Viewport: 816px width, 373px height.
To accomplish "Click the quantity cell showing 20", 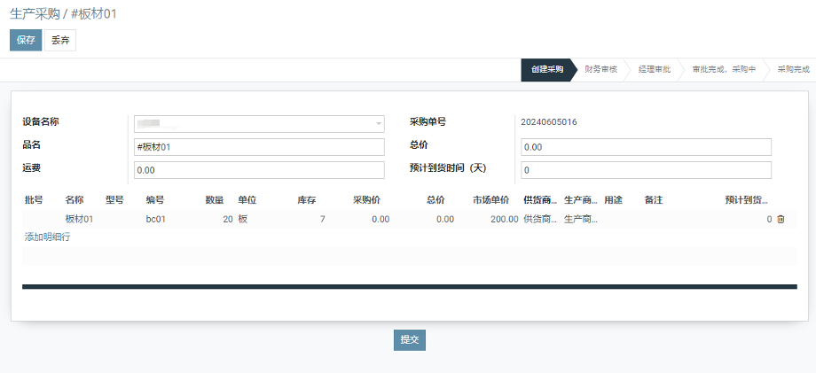I will pyautogui.click(x=214, y=219).
